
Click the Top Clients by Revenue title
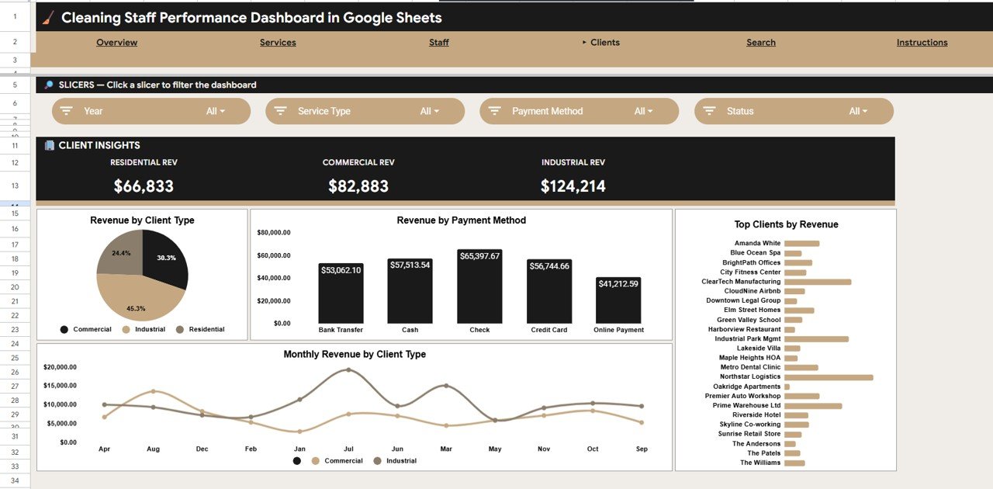click(786, 224)
